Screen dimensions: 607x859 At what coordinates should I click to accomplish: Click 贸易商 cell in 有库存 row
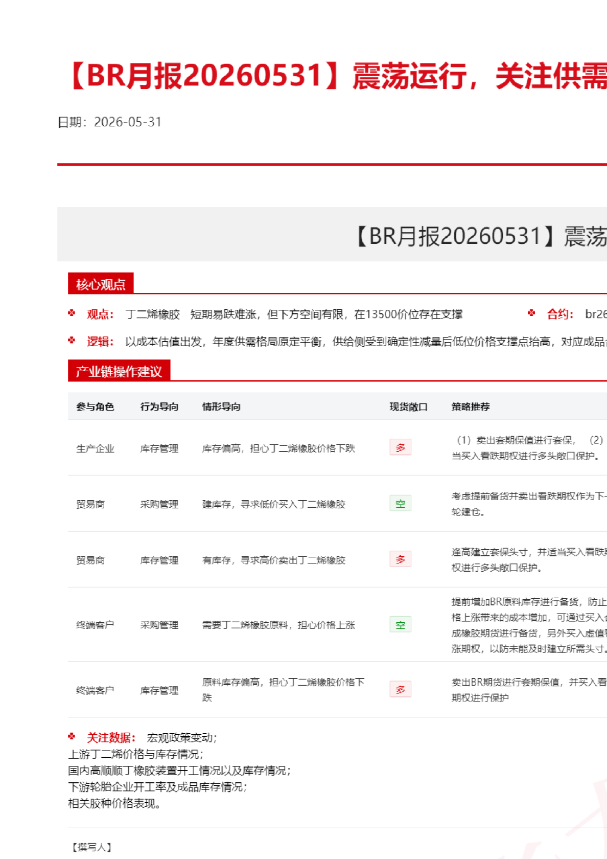[90, 560]
